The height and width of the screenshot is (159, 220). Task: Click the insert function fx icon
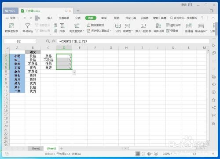54,41
